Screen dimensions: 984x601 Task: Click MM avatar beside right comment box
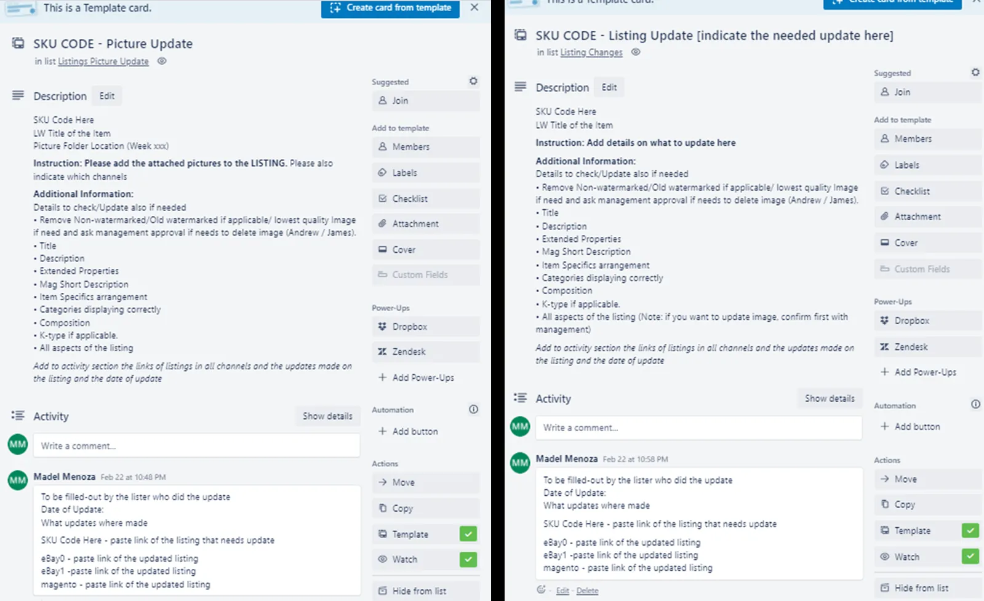click(x=520, y=426)
